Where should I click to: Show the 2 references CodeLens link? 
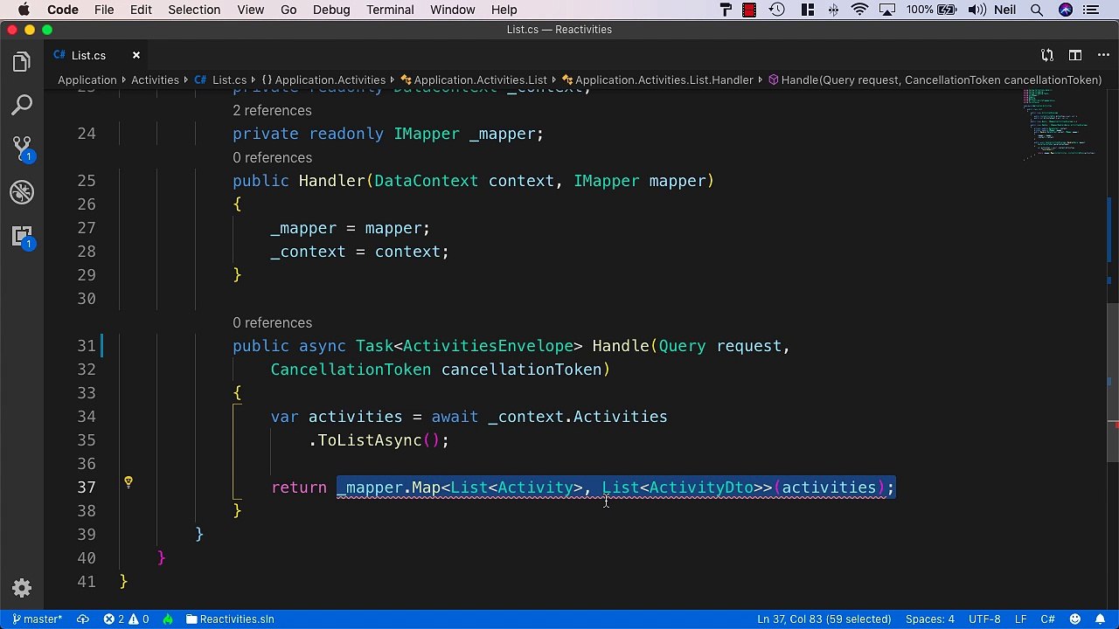(272, 111)
